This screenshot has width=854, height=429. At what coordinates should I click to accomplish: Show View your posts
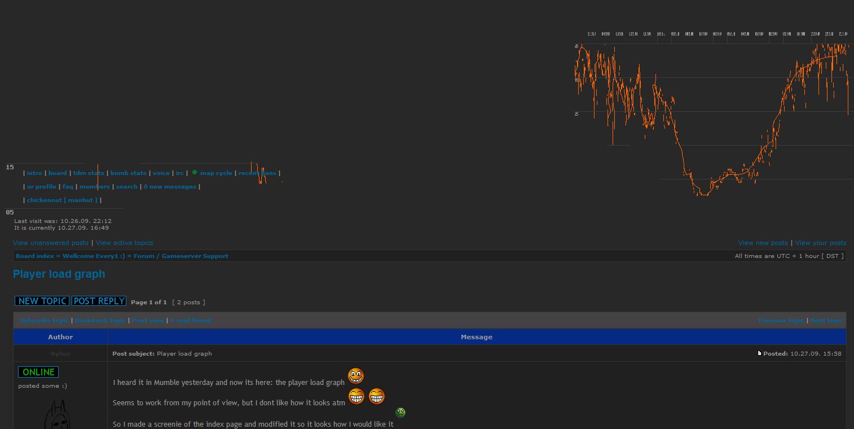pos(821,243)
